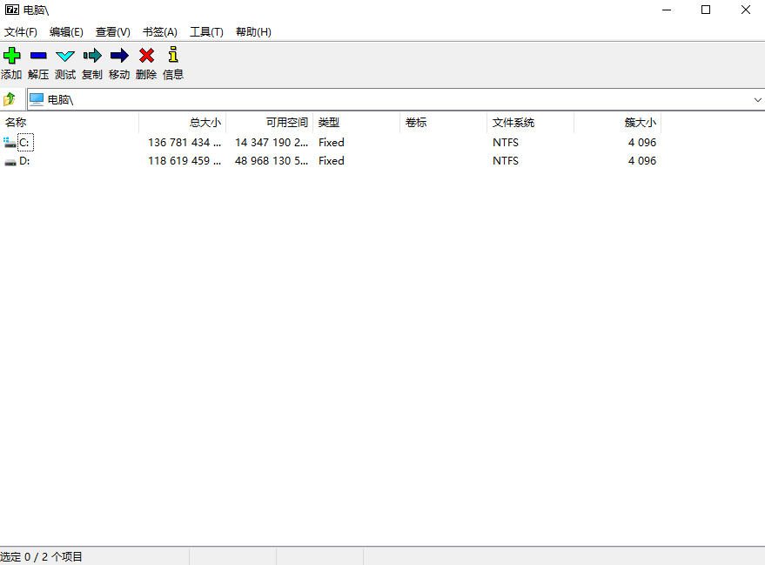Viewport: 765px width, 565px height.
Task: Click the 7z logo in title bar
Action: pyautogui.click(x=12, y=10)
